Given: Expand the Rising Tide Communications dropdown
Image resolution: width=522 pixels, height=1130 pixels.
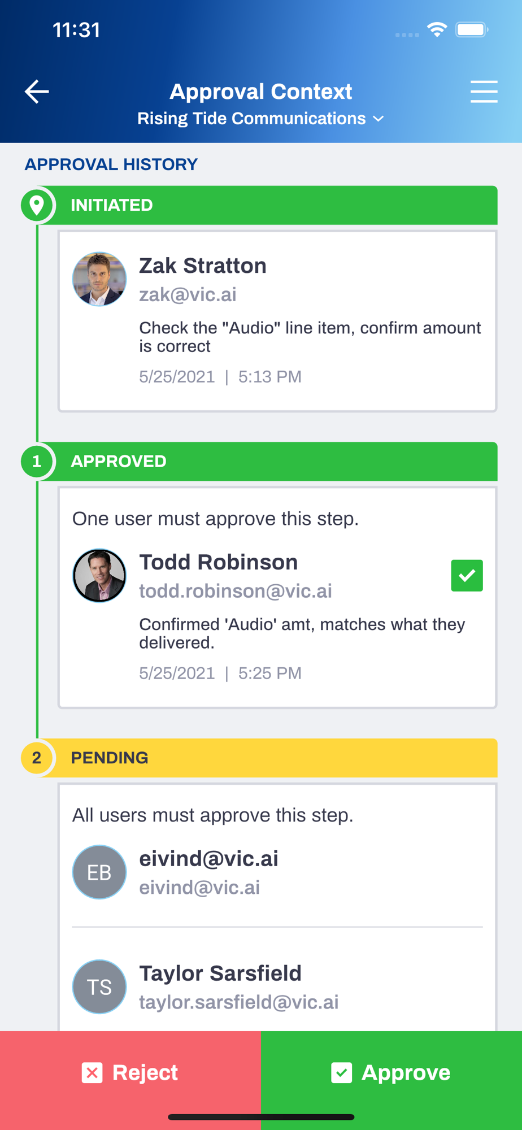Looking at the screenshot, I should tap(260, 119).
